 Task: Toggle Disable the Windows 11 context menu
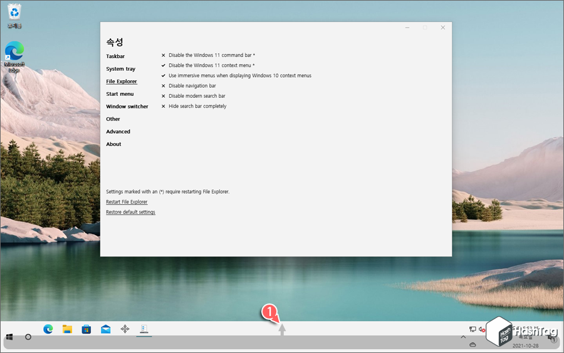coord(208,65)
